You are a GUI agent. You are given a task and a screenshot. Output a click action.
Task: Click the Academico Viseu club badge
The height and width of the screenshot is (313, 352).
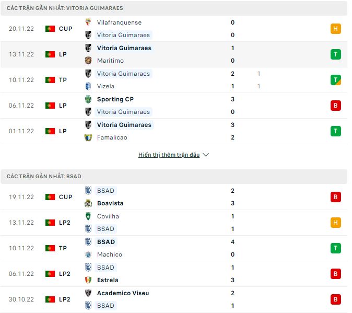(x=88, y=293)
